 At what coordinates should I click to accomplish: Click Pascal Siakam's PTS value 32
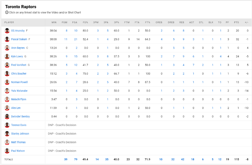(x=237, y=39)
